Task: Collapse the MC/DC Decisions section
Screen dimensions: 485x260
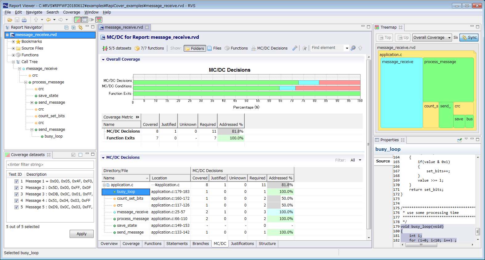Action: coord(103,158)
